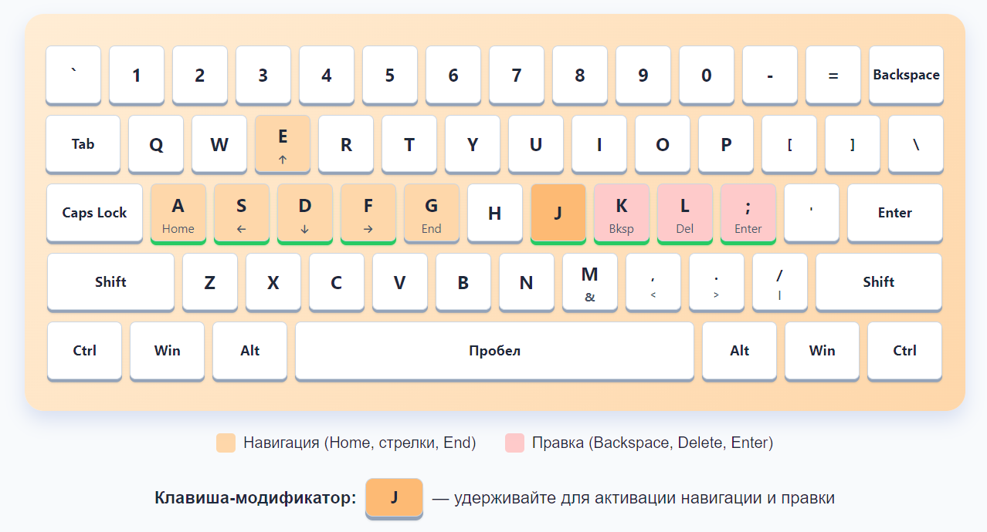This screenshot has height=532, width=987.
Task: Click the orange Навигация legend swatch
Action: click(x=225, y=443)
